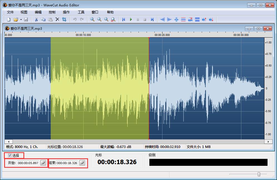The width and height of the screenshot is (277, 180).
Task: Click the 结束 end time field
Action: point(67,163)
